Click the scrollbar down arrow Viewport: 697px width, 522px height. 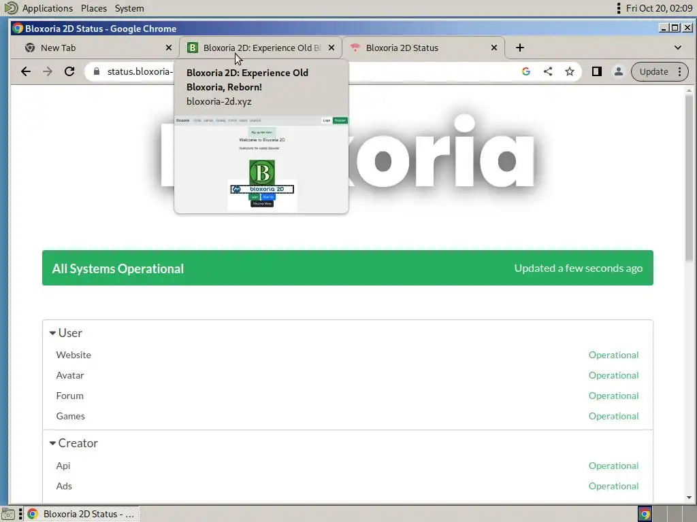point(689,498)
